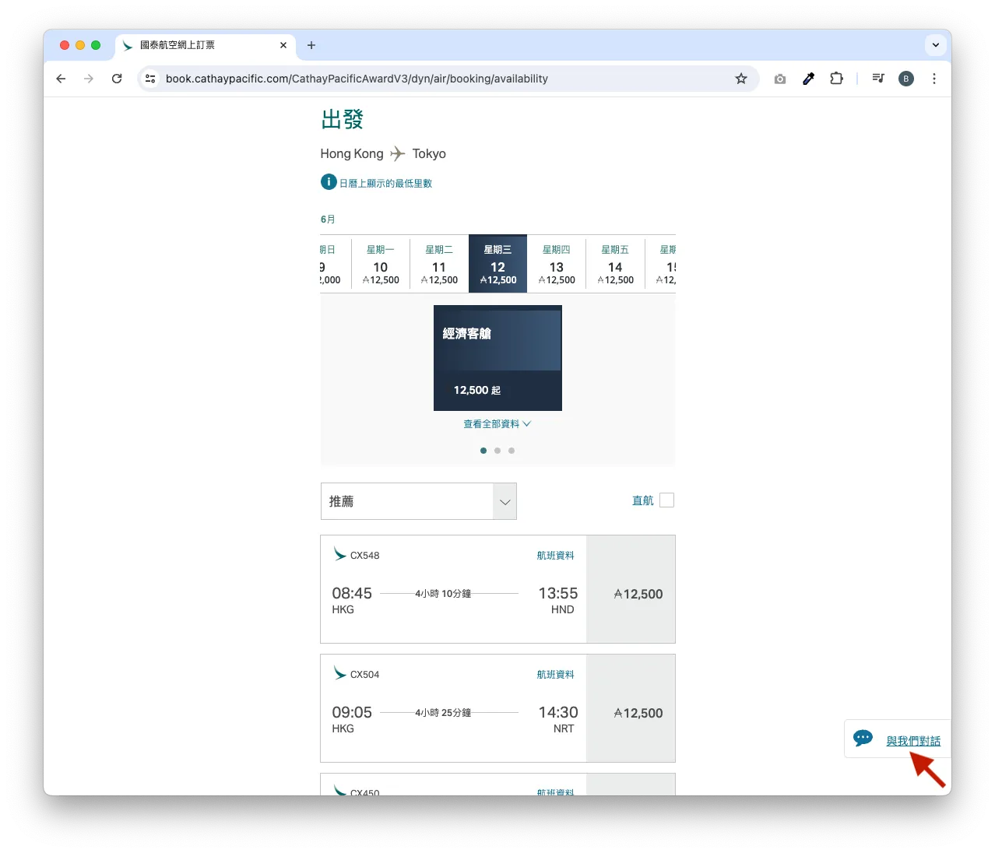
Task: Select Monday 10 June date tab
Action: pos(381,264)
